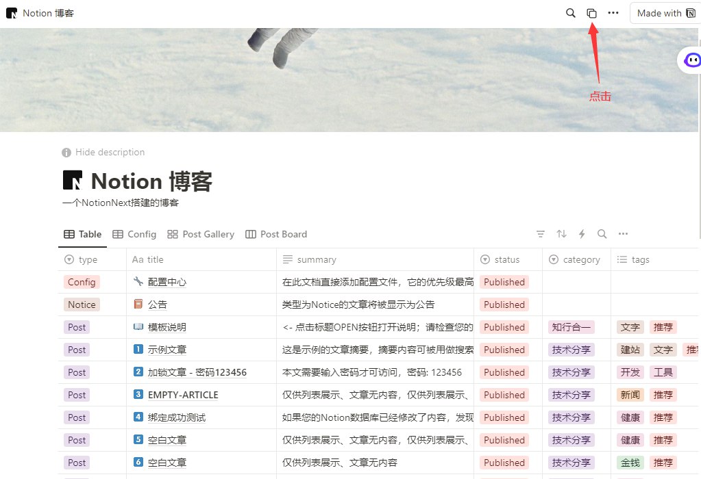This screenshot has height=479, width=701.
Task: Click the summary cell of 公告 row
Action: [375, 305]
